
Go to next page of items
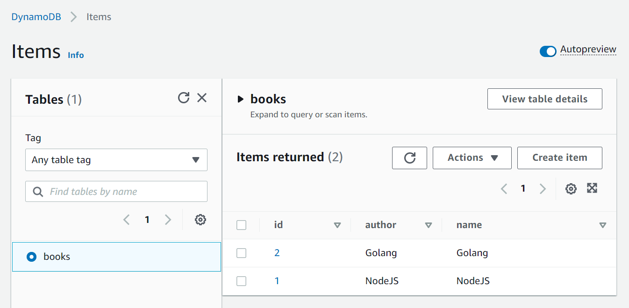point(543,189)
